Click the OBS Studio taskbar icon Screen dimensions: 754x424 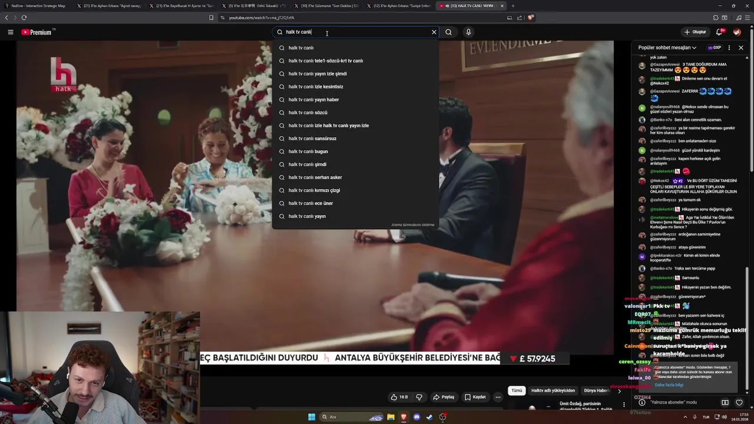(442, 417)
